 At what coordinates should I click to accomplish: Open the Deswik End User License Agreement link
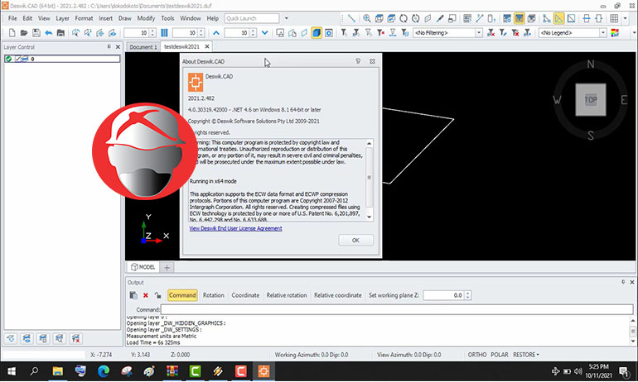(x=235, y=228)
